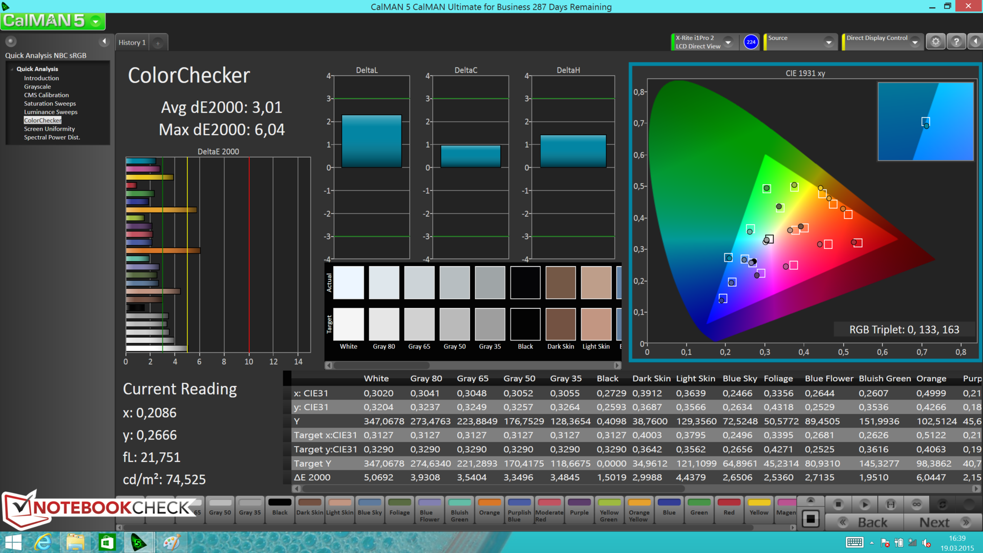Expand the X-Rite i1Pro 2 meter dropdown
983x553 pixels.
click(x=728, y=42)
